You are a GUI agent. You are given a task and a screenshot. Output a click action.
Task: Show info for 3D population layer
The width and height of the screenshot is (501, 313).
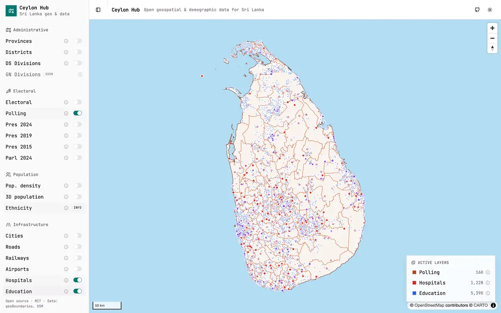point(66,197)
